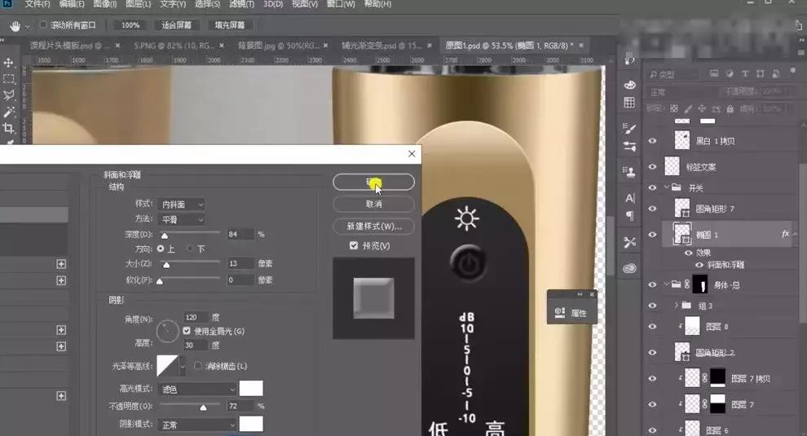This screenshot has height=436, width=807.
Task: Open the 高光模式 white color swatch
Action: [x=251, y=389]
